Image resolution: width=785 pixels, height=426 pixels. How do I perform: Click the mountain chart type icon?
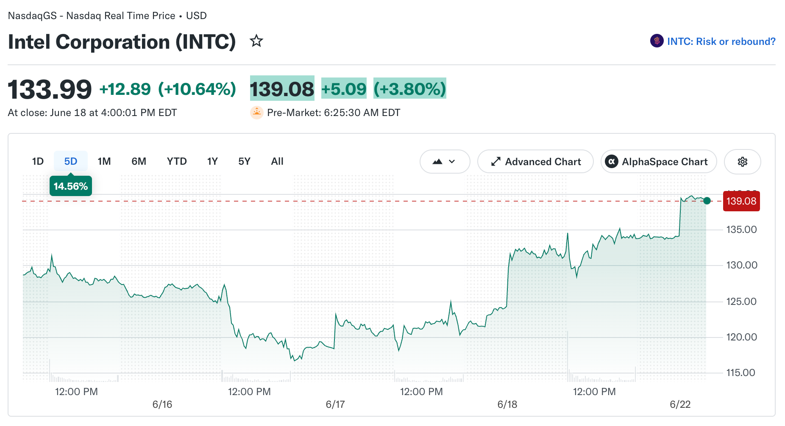[437, 162]
